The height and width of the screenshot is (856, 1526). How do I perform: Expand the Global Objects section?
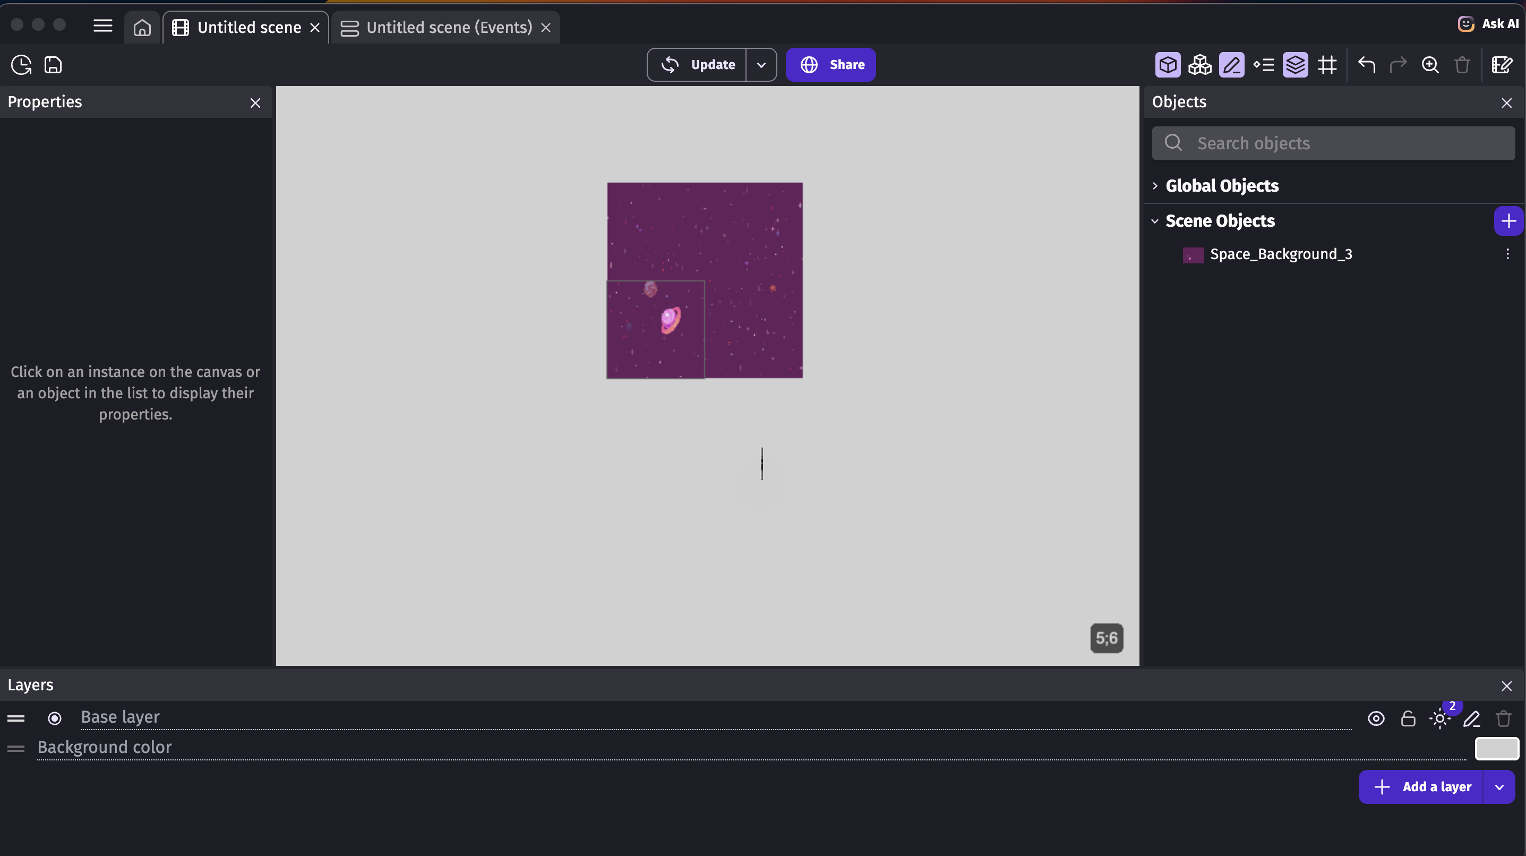click(1155, 185)
